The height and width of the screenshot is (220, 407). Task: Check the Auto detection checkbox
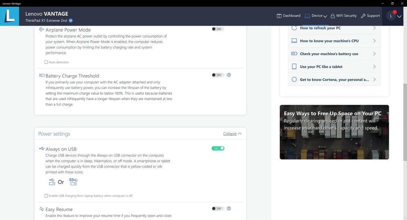[46, 62]
